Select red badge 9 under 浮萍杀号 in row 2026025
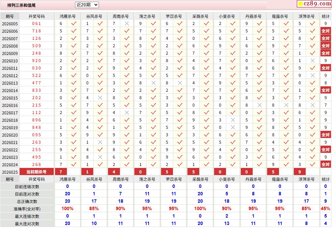Screen dimensions: 332x228 [x=300, y=172]
